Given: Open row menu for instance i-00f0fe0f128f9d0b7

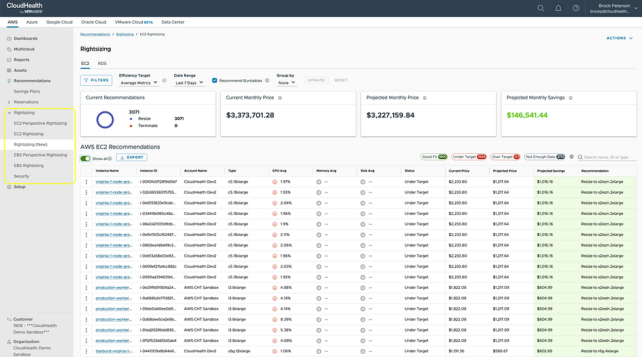Looking at the screenshot, I should click(x=86, y=182).
